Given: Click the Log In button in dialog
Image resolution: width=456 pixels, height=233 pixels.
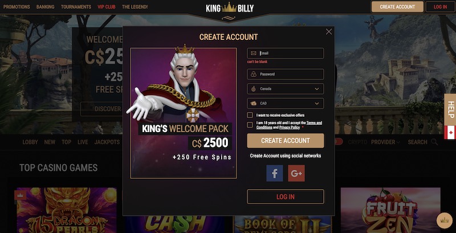Looking at the screenshot, I should (x=286, y=197).
